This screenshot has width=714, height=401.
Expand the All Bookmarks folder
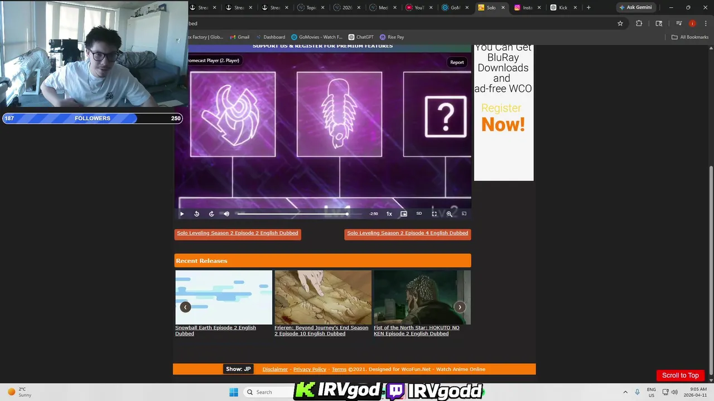coord(690,37)
